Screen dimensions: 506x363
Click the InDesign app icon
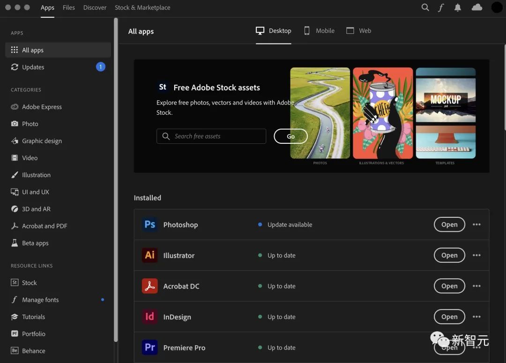point(150,317)
